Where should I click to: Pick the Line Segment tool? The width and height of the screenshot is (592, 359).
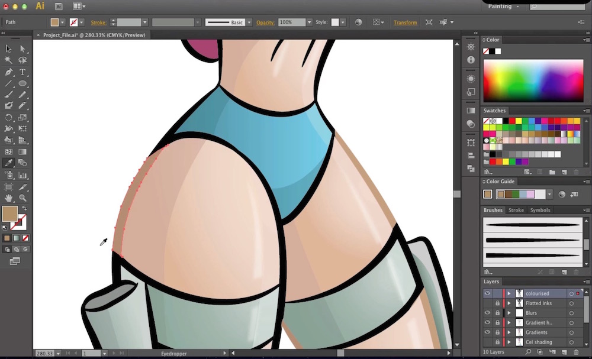[9, 83]
